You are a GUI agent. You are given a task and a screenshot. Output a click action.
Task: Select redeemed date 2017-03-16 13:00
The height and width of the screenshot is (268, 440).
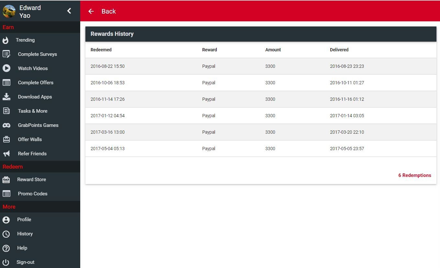coord(107,132)
